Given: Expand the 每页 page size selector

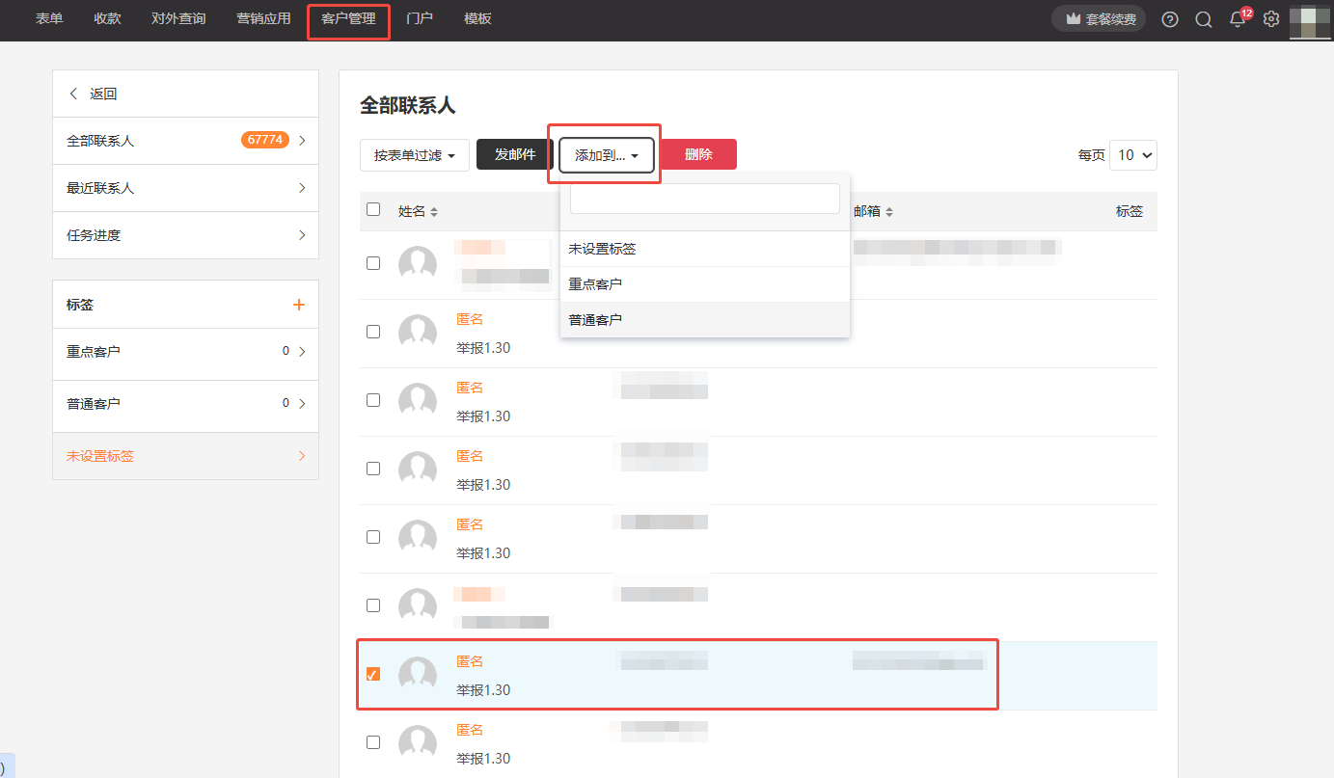Looking at the screenshot, I should point(1133,155).
